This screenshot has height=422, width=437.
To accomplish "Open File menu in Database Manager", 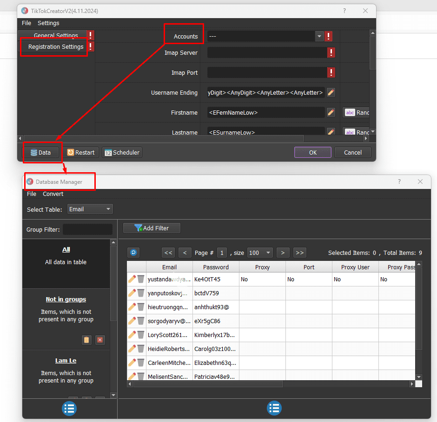I will (32, 194).
